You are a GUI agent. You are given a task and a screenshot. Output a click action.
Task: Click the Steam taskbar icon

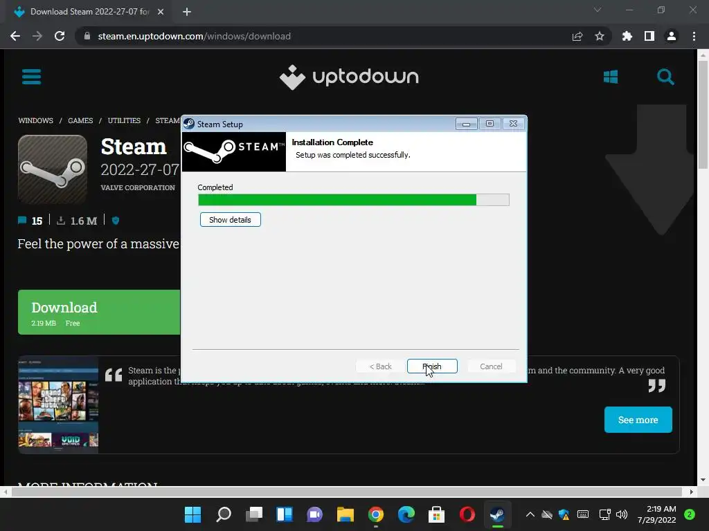pos(497,514)
